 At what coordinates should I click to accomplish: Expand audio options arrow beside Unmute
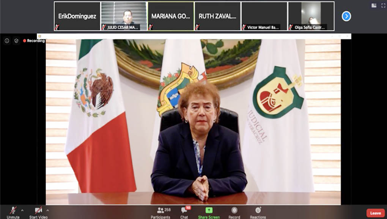(22, 210)
